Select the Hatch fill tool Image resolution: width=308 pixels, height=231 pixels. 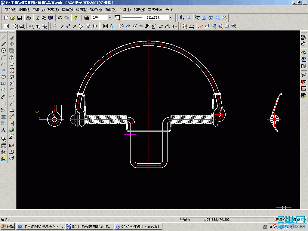click(x=4, y=117)
